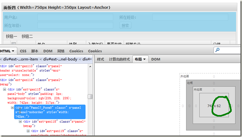The image size is (242, 137).
Task: Click the Firebug search input box
Action: click(227, 50)
